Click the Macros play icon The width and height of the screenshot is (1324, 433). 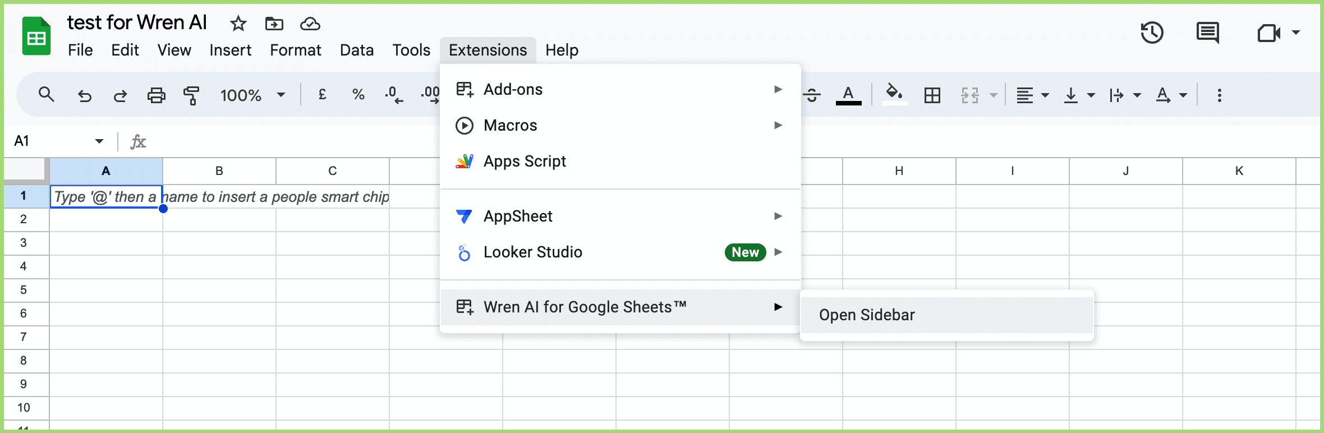[x=465, y=126]
